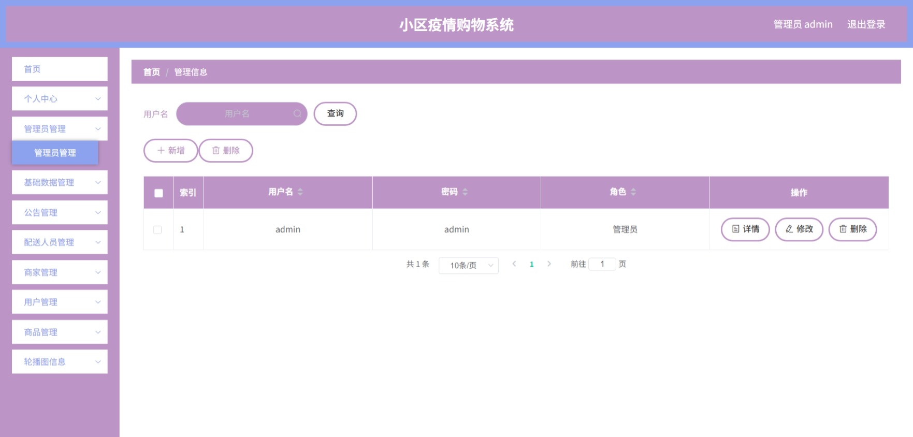This screenshot has height=437, width=913.
Task: Click the 小区疫情购物系统 title
Action: pyautogui.click(x=456, y=25)
